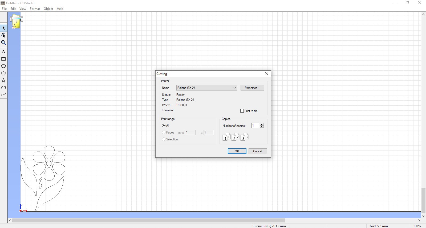Increase the number of copies

pyautogui.click(x=262, y=124)
